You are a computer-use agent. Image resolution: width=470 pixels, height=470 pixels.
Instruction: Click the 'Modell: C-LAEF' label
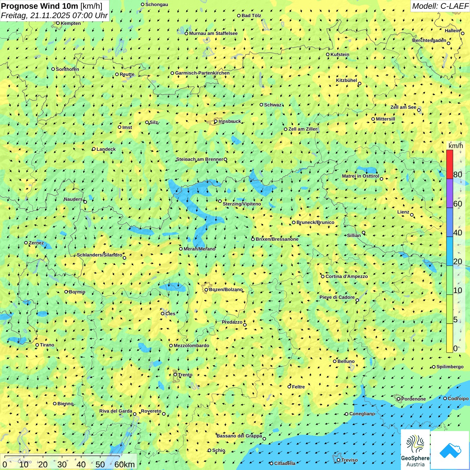click(440, 6)
